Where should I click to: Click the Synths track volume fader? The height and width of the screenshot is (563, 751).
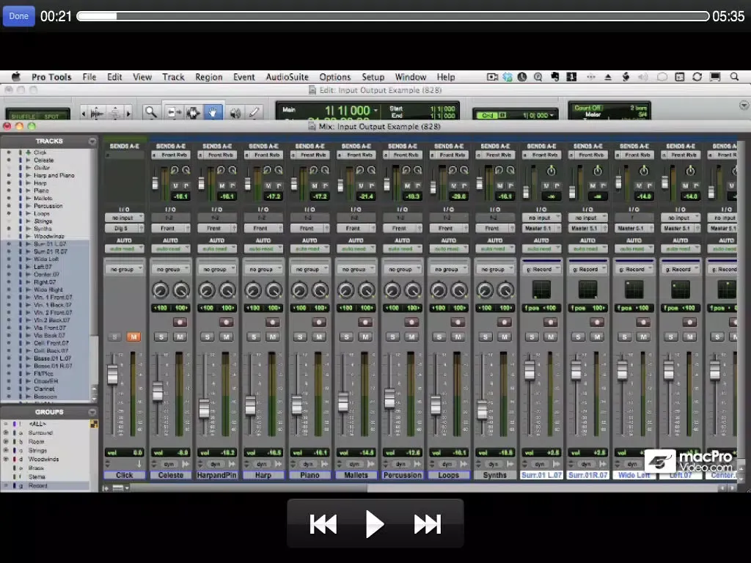pyautogui.click(x=483, y=410)
